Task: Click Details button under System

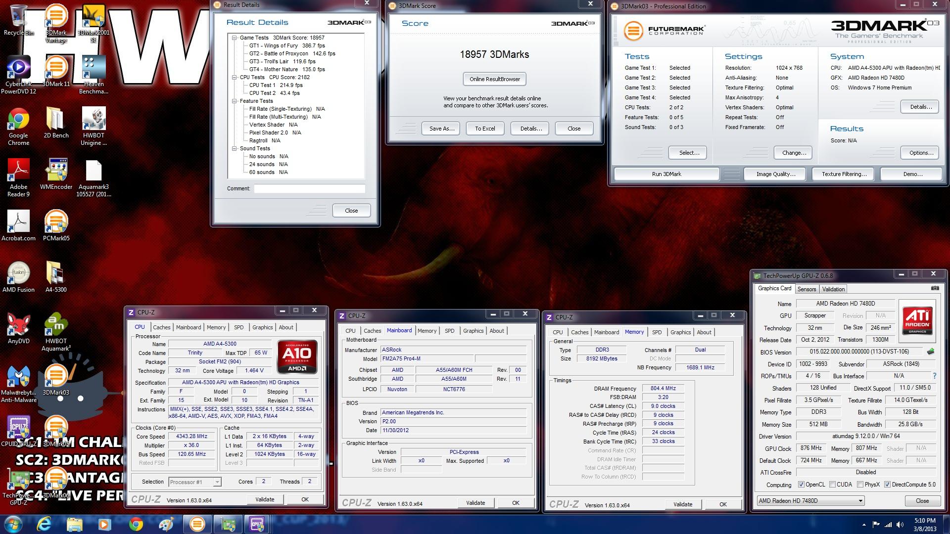Action: point(921,107)
